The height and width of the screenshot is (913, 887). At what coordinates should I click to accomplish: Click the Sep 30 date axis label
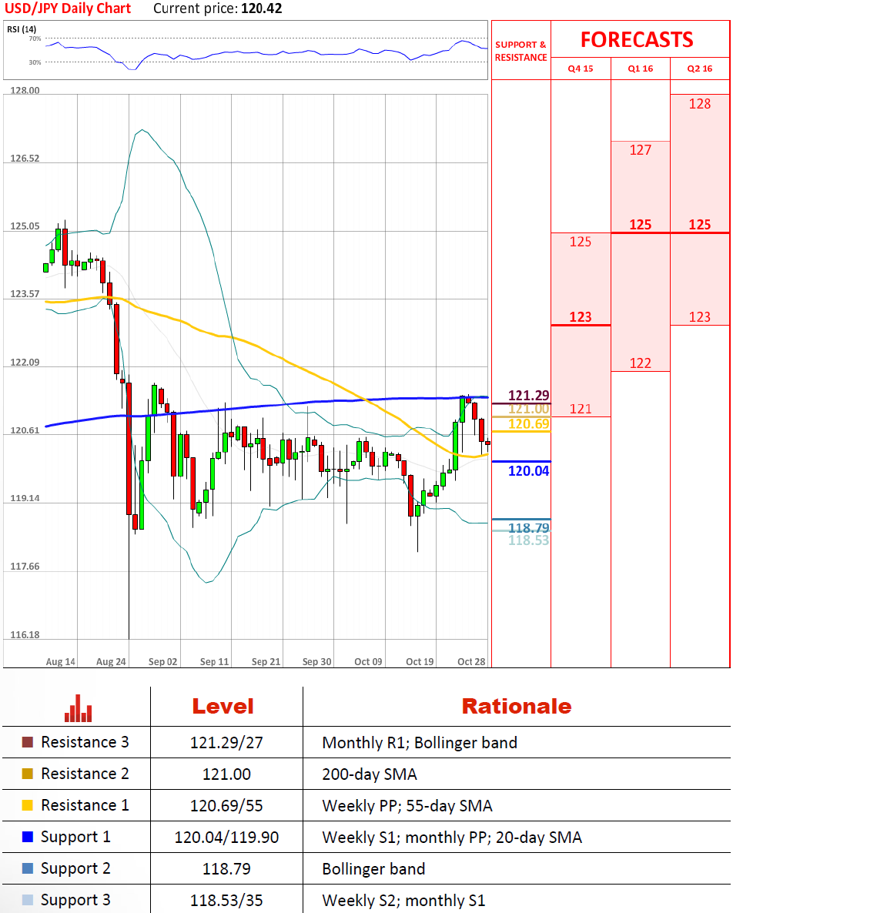(316, 661)
